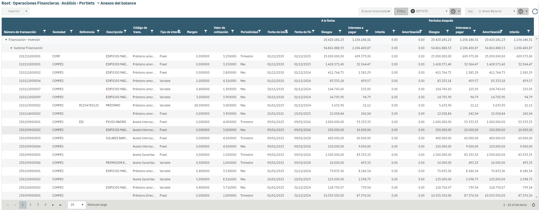This screenshot has height=210, width=539.
Task: Open the Imprimir menu
Action: 15,11
